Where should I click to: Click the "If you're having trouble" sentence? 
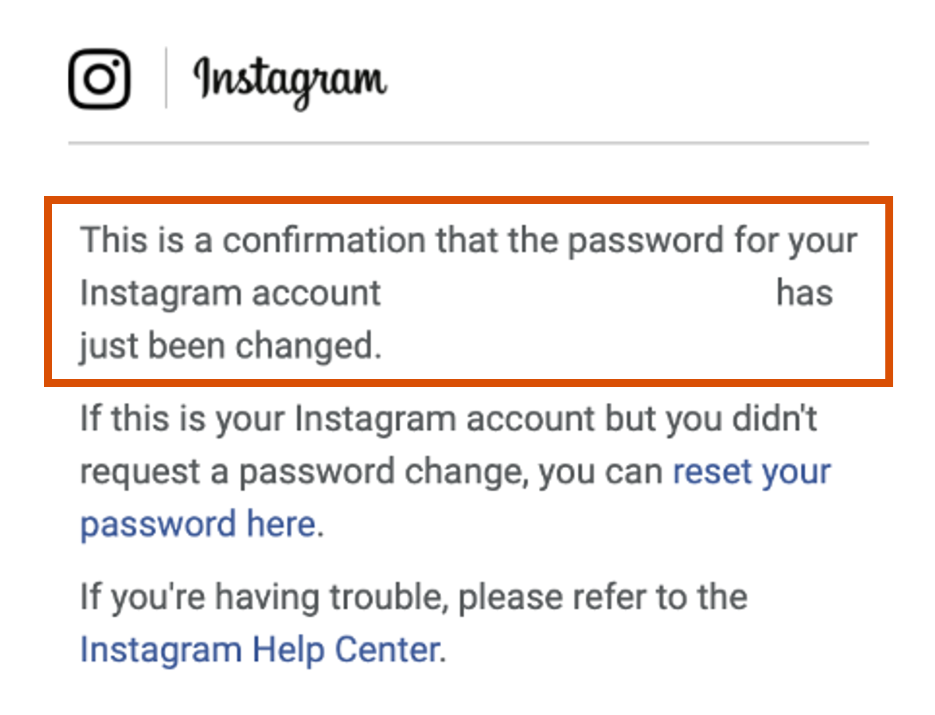(414, 597)
